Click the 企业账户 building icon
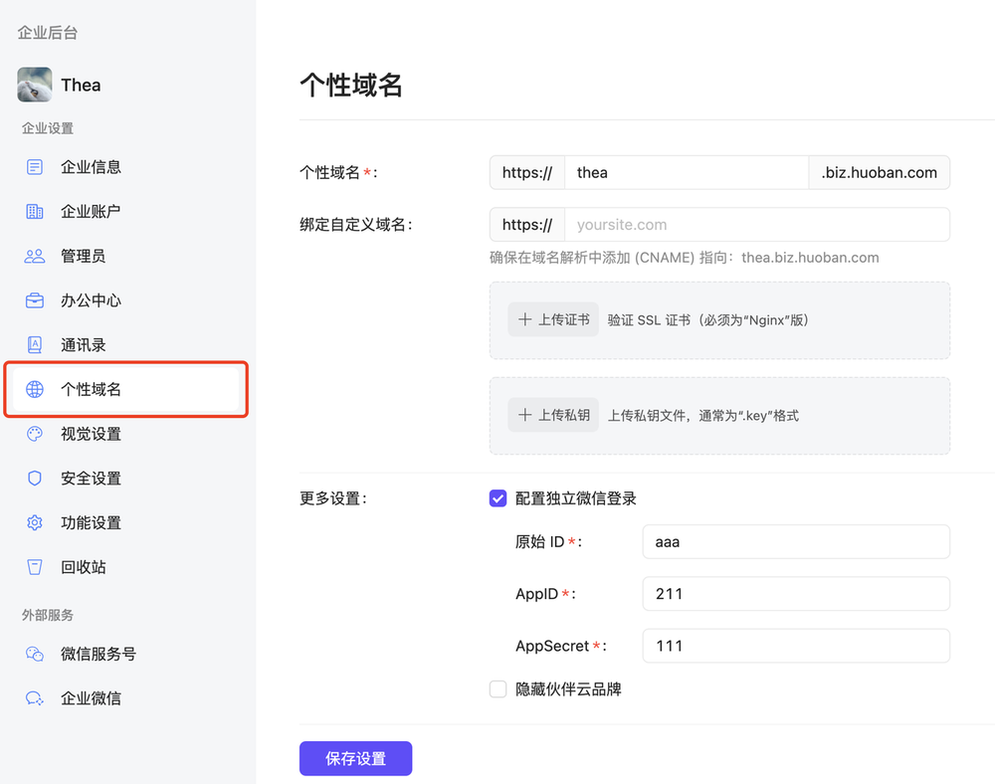The width and height of the screenshot is (995, 784). click(35, 212)
